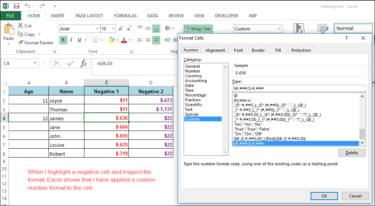Click the Insert Function fx icon
This screenshot has width=375, height=206.
click(84, 63)
